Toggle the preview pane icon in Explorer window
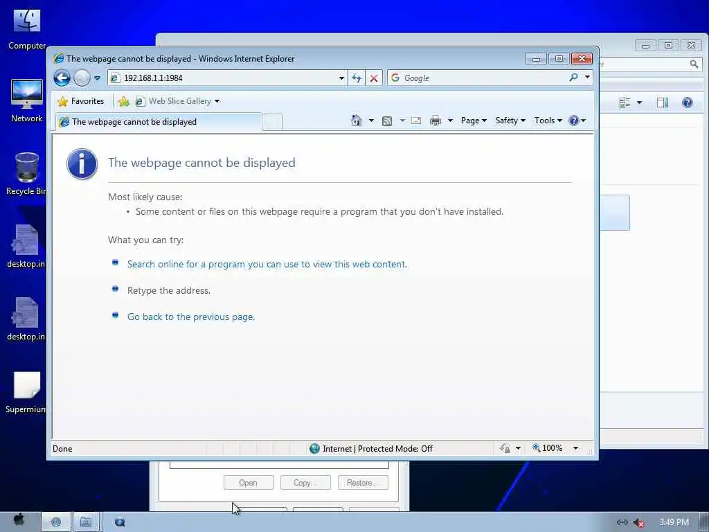This screenshot has height=532, width=709. pyautogui.click(x=663, y=103)
